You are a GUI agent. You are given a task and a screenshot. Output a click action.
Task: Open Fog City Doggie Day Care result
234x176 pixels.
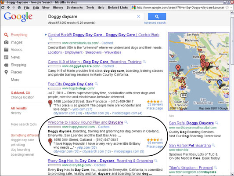(x=70, y=84)
